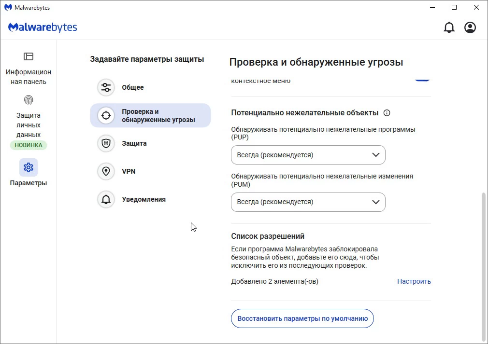Image resolution: width=488 pixels, height=344 pixels.
Task: Open the PUP detection dropdown
Action: [x=308, y=155]
